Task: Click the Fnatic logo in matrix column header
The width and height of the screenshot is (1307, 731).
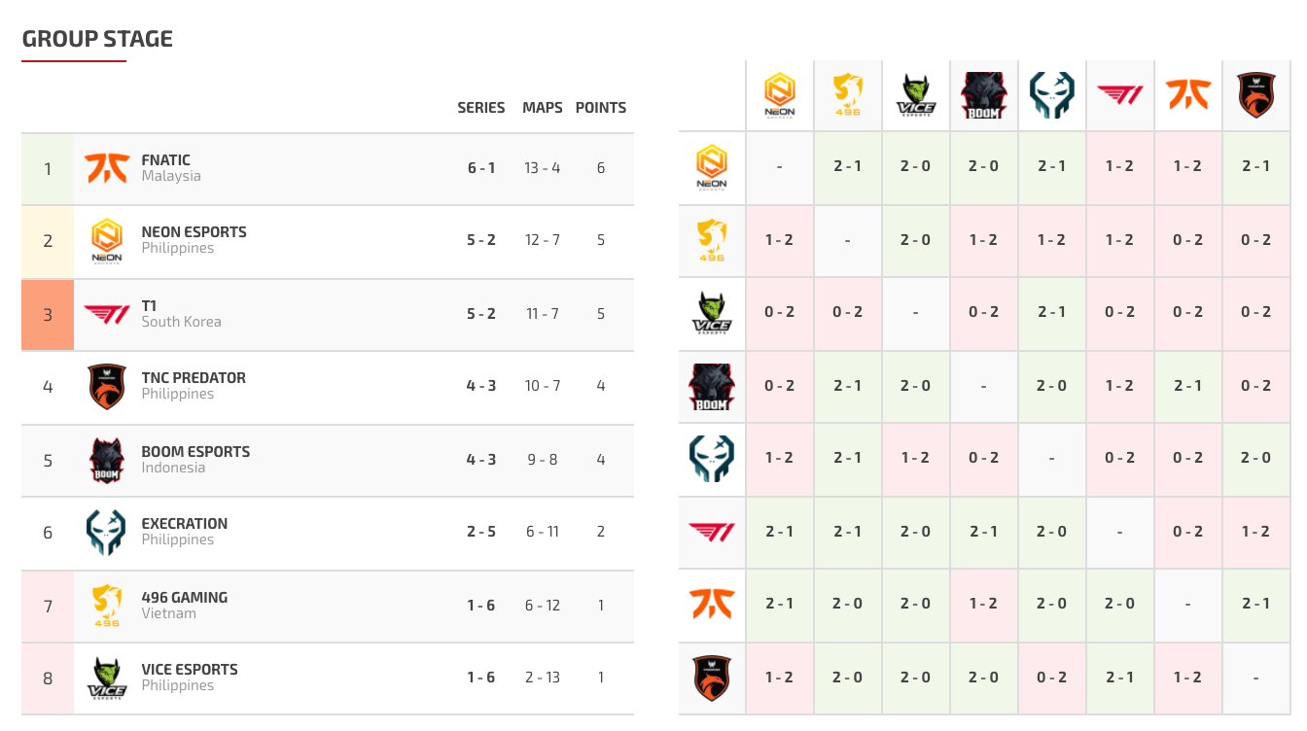Action: coord(1188,94)
